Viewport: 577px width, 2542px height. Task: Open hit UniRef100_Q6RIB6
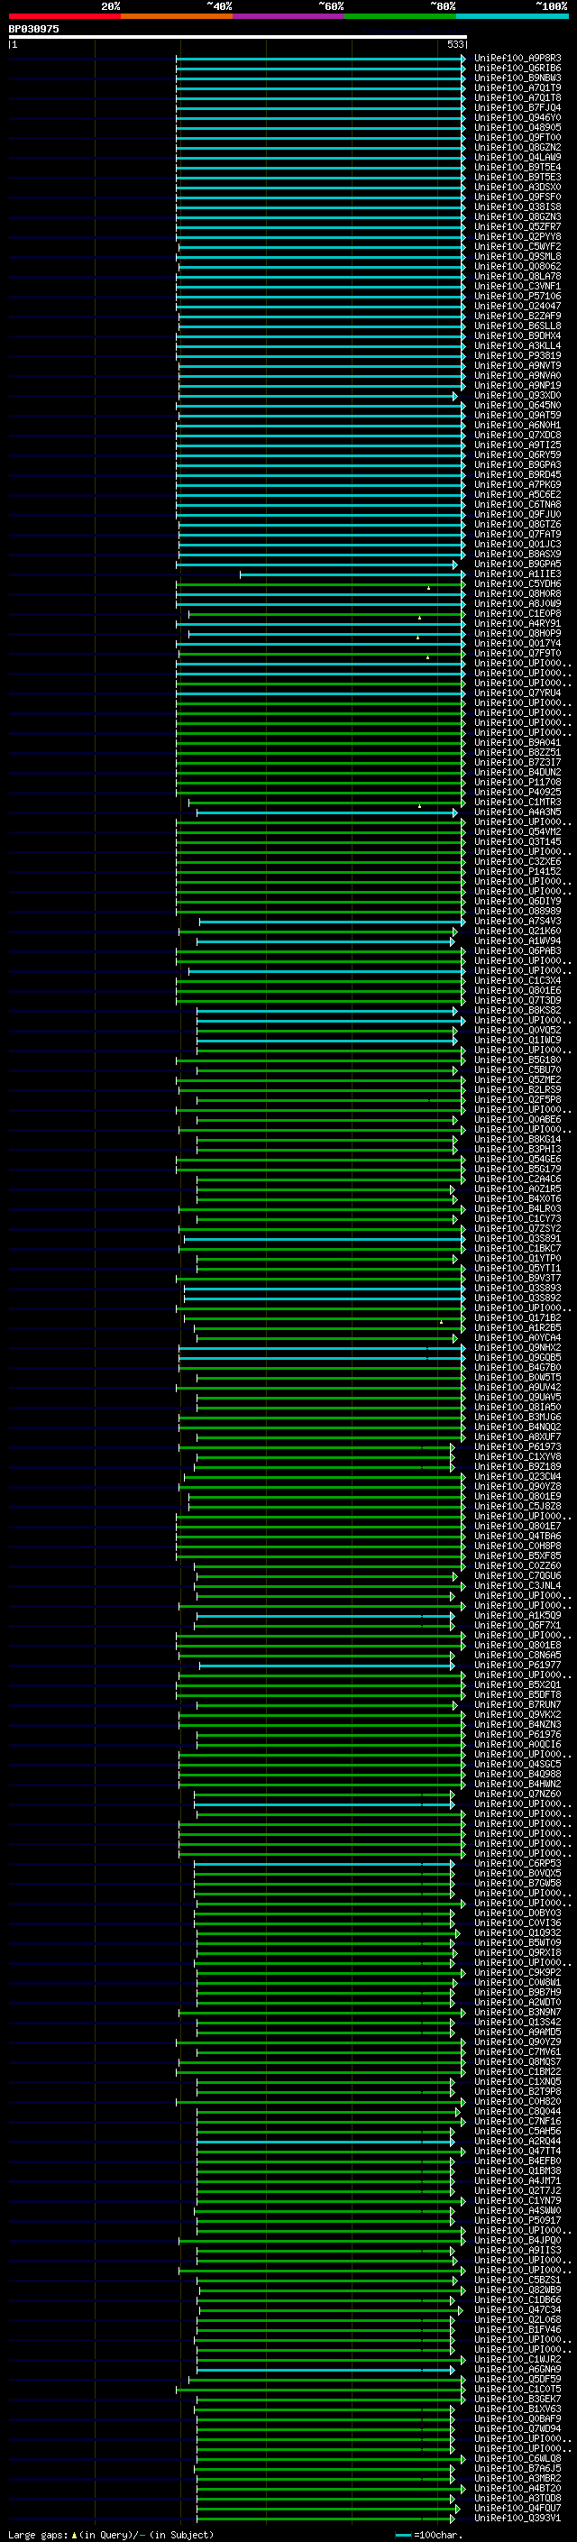pyautogui.click(x=517, y=69)
